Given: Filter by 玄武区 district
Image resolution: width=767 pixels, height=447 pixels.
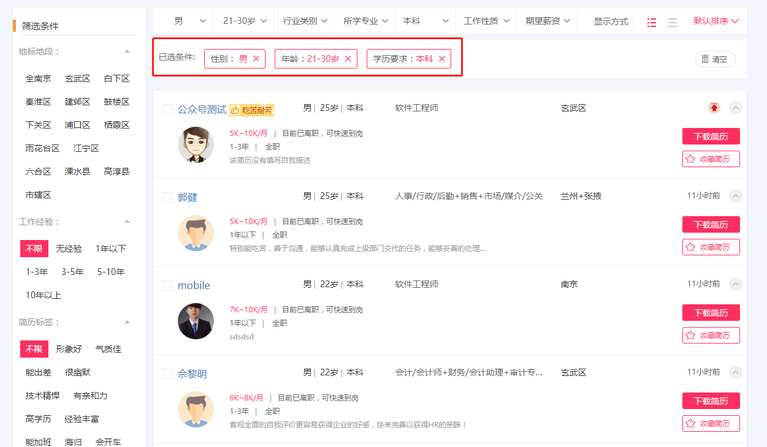Looking at the screenshot, I should [77, 78].
